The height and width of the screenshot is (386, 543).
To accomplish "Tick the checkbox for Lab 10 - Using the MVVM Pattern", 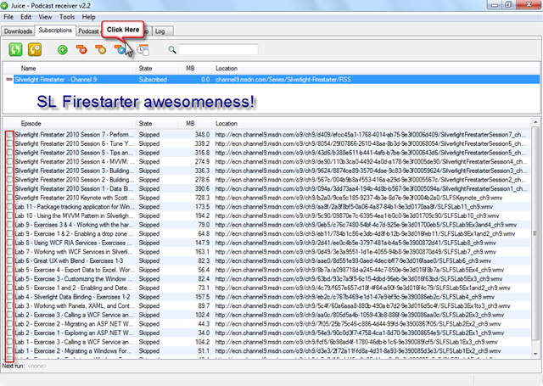I will tap(9, 215).
